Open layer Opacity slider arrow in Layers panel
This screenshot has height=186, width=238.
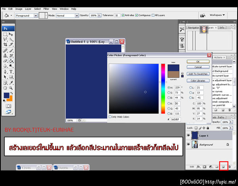point(231,122)
